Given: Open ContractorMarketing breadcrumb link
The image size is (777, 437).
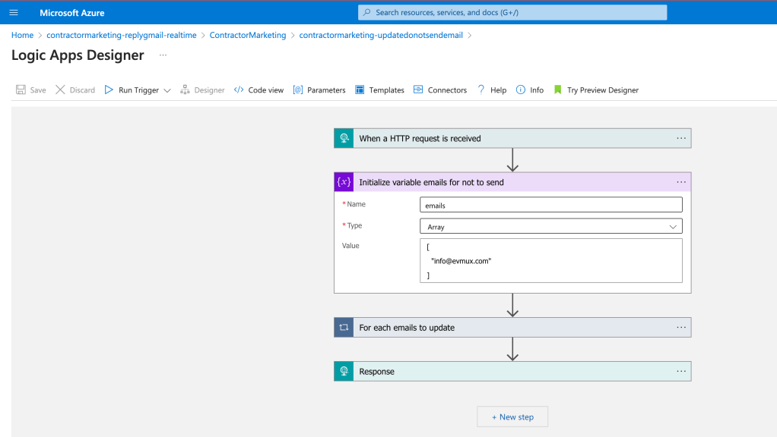Looking at the screenshot, I should [x=248, y=35].
